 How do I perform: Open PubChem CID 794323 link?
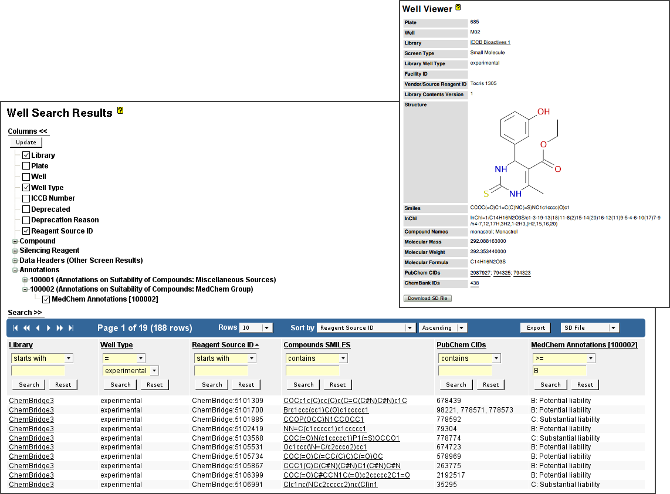[x=522, y=273]
